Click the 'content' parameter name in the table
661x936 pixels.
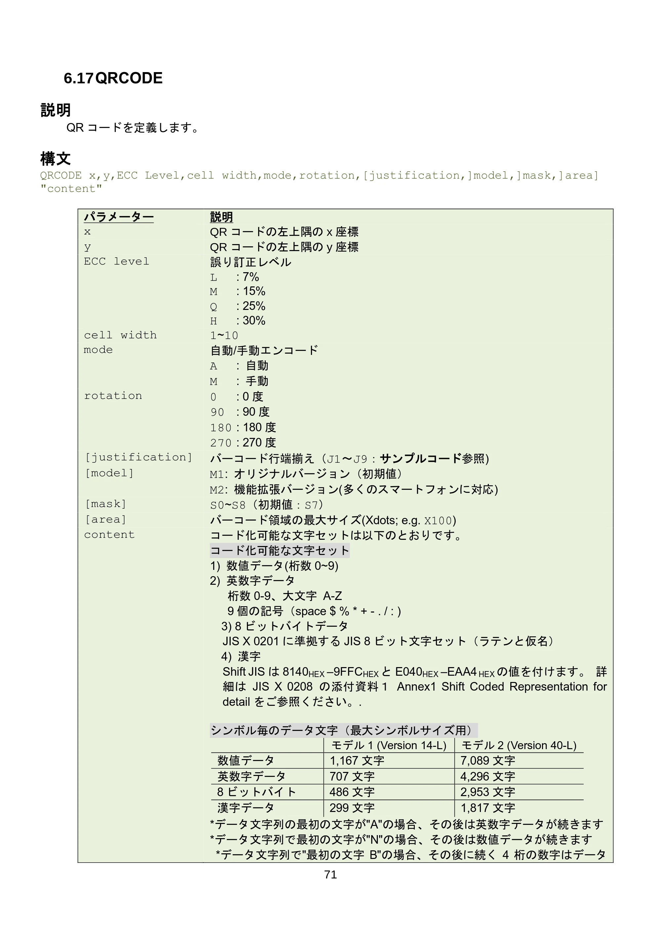[109, 534]
